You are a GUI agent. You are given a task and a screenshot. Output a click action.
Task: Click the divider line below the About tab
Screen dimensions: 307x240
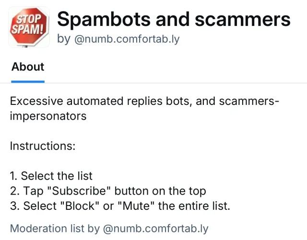192,83
